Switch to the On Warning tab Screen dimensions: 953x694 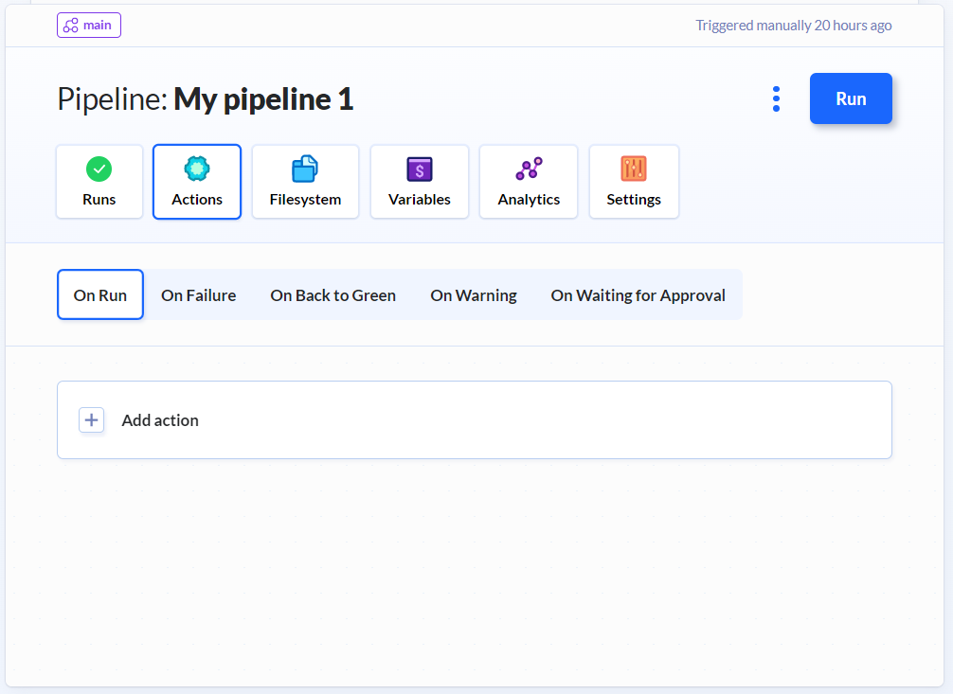click(x=473, y=295)
